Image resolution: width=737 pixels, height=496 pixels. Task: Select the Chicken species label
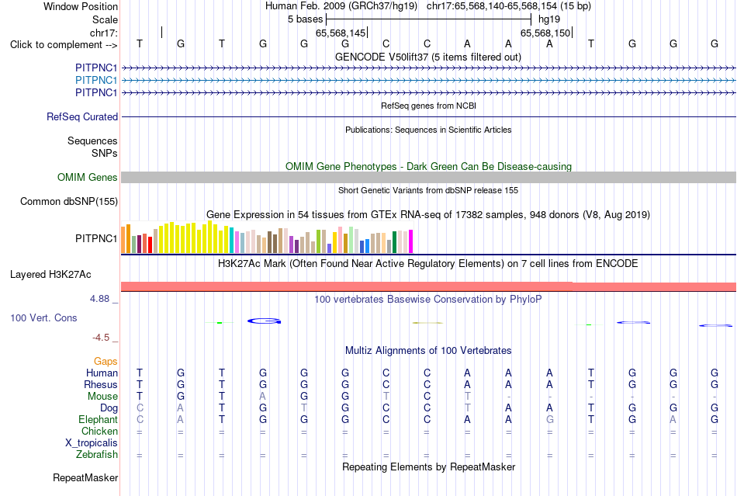[99, 431]
